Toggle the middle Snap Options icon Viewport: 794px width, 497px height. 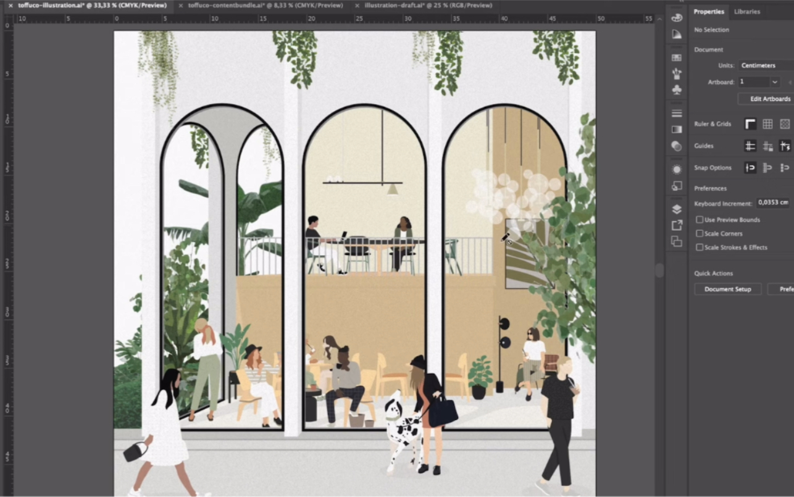point(767,168)
